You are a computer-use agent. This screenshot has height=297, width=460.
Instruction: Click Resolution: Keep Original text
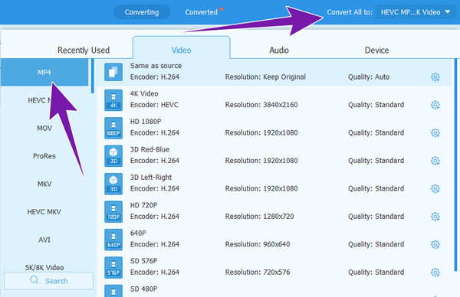[x=265, y=77]
